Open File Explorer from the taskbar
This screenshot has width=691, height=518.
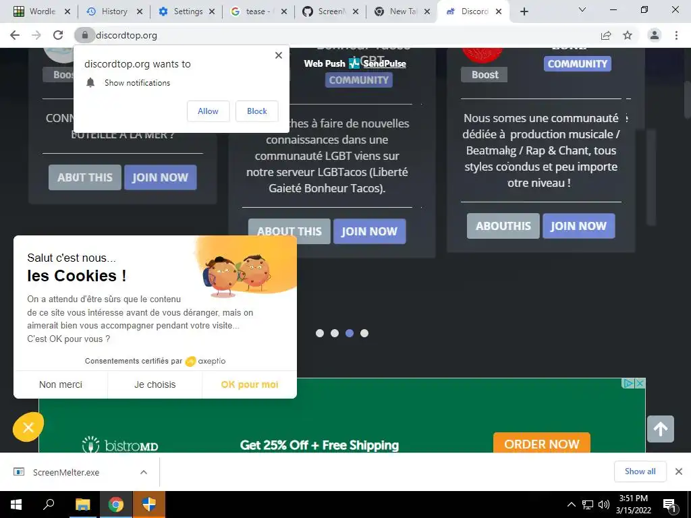82,505
